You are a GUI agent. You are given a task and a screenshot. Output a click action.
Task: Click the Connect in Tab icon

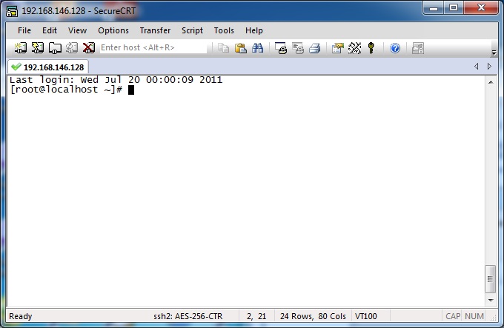pos(55,48)
